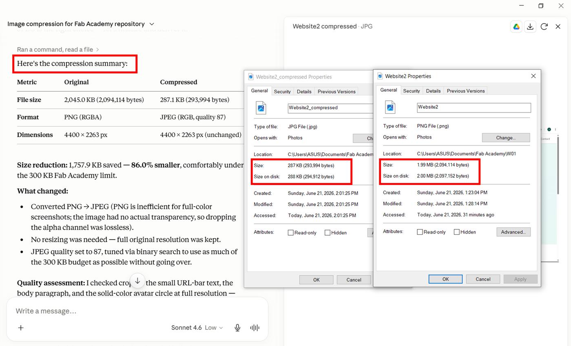This screenshot has width=571, height=346.
Task: Toggle Read-only in Website2 Properties
Action: click(x=420, y=232)
